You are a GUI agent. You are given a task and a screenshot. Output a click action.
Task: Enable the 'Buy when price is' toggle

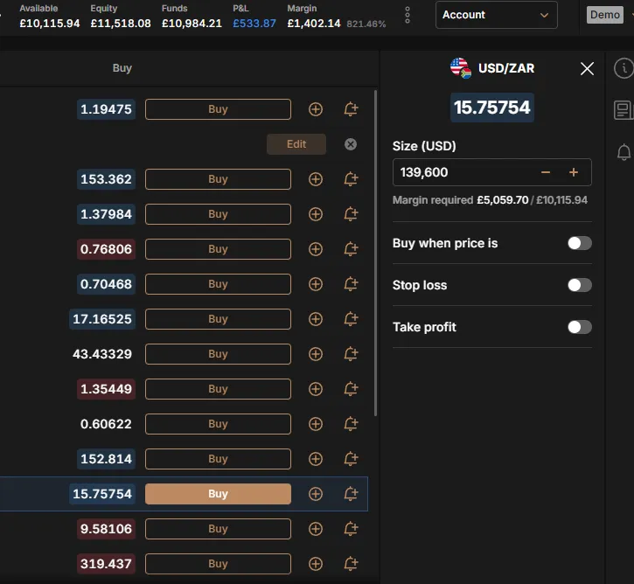point(579,243)
